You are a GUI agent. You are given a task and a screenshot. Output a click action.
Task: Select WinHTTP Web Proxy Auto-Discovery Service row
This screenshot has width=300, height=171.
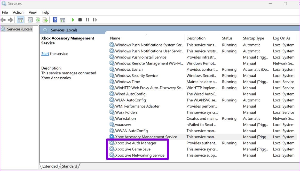pos(202,88)
